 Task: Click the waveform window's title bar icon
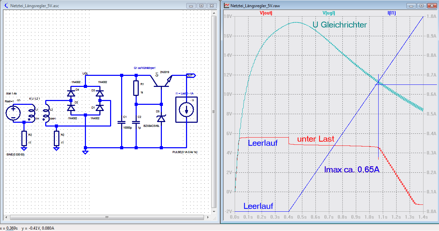tap(226, 6)
